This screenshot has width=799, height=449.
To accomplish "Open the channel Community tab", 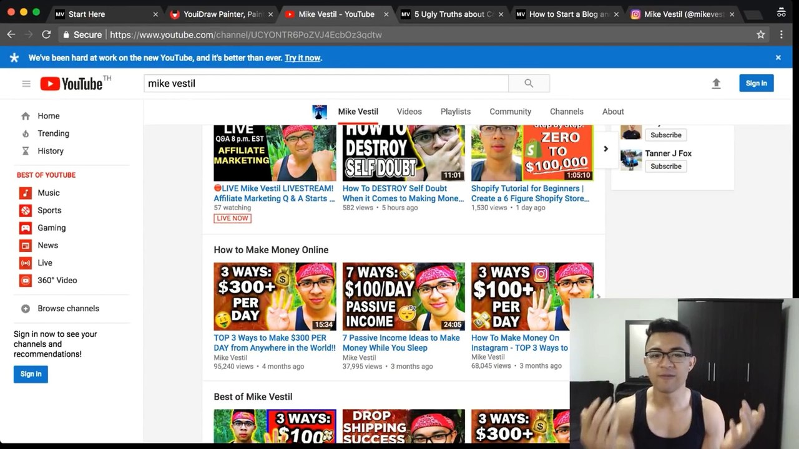I will point(510,112).
